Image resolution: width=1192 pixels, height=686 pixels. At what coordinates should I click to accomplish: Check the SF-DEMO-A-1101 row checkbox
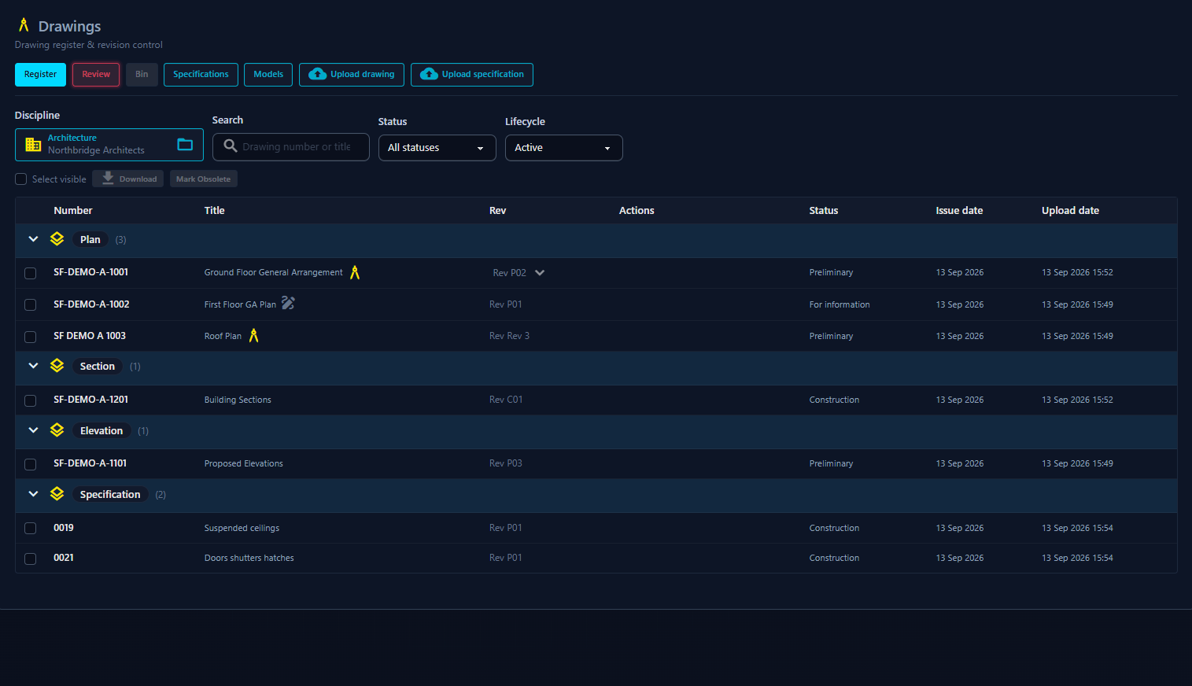(x=30, y=464)
